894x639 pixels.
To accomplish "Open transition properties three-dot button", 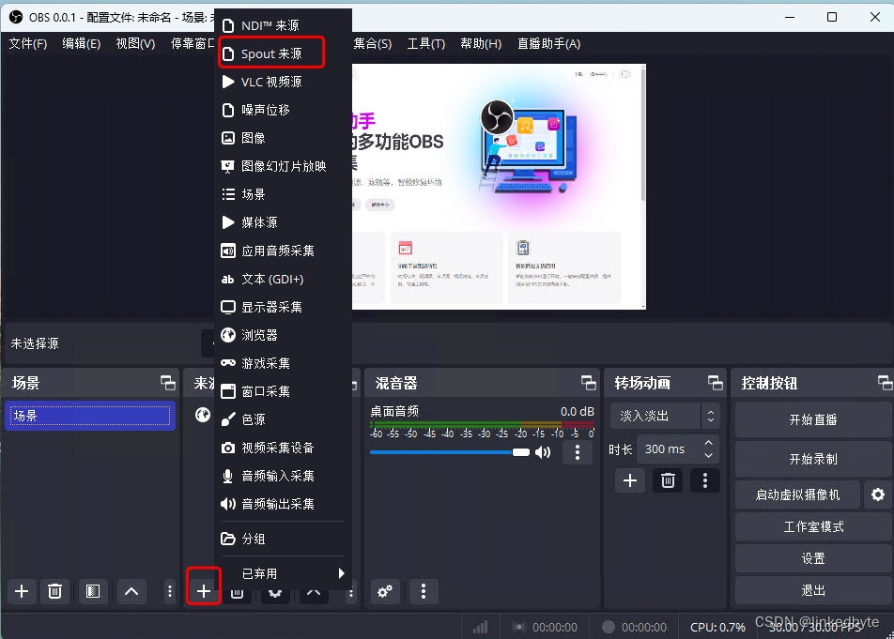I will click(x=705, y=480).
